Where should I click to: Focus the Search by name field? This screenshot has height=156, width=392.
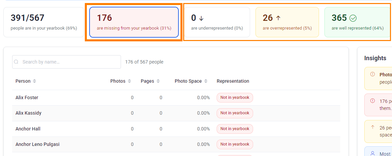pos(67,62)
